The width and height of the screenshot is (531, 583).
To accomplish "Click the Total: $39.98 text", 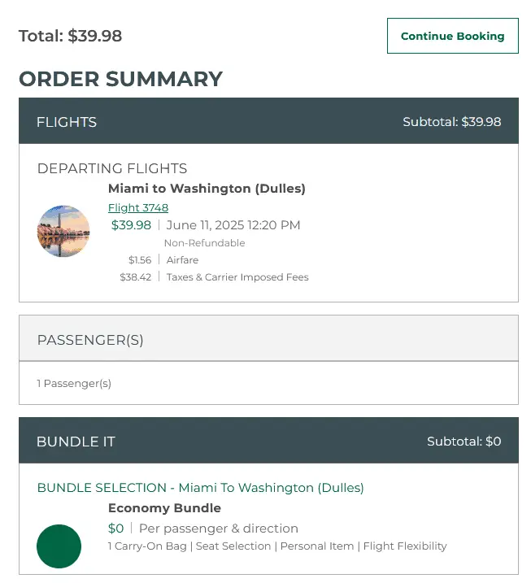I will (x=71, y=36).
